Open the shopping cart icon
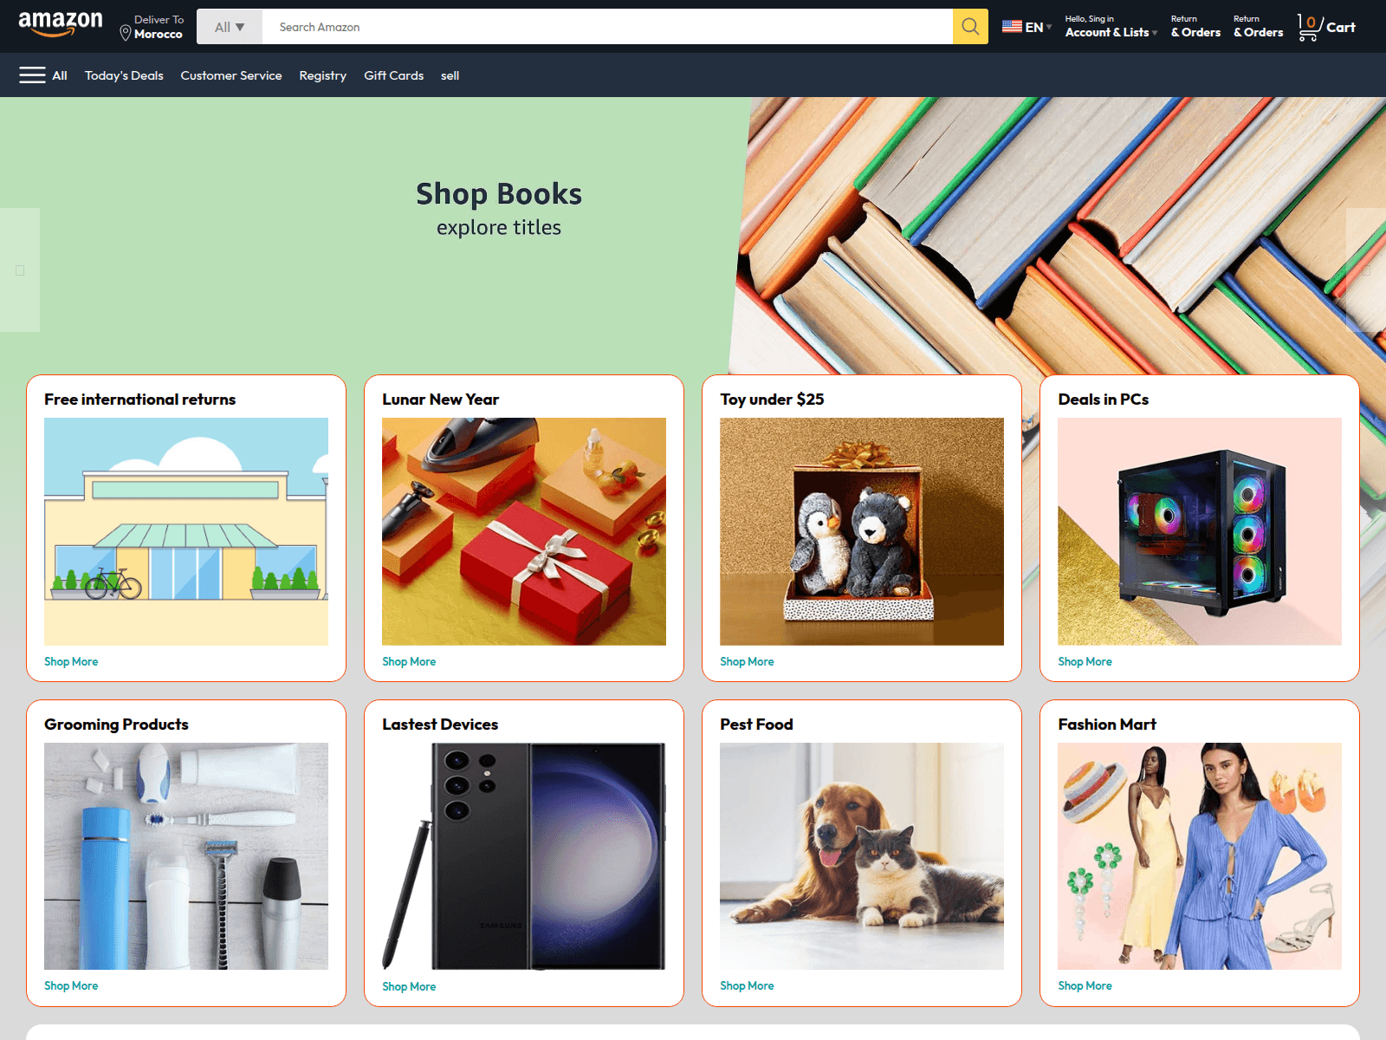 1310,28
